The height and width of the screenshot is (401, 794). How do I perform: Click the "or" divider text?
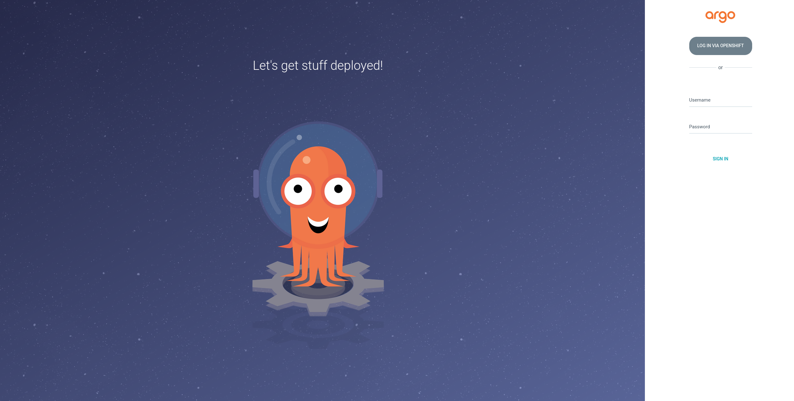pos(720,68)
